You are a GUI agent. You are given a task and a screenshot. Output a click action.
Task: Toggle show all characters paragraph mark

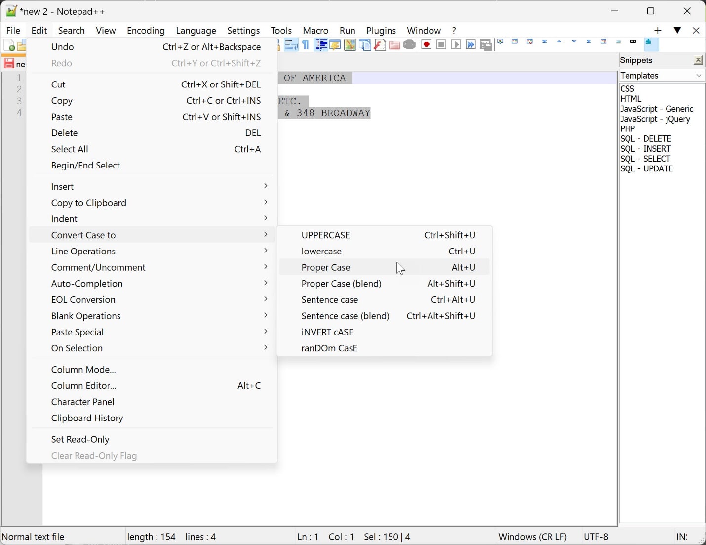[305, 44]
